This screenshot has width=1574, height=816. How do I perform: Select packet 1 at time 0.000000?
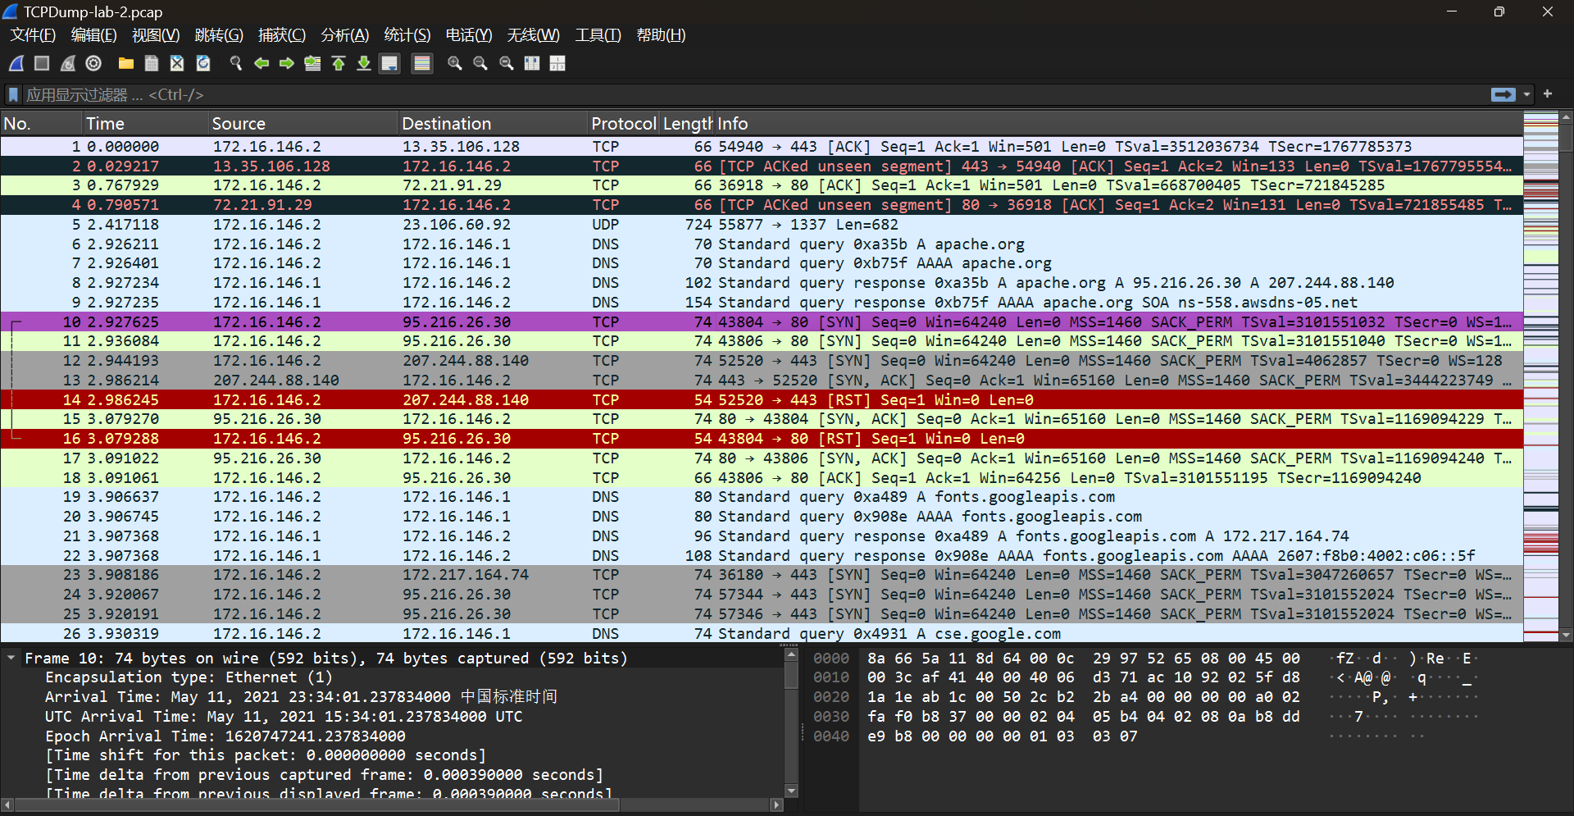pyautogui.click(x=762, y=147)
